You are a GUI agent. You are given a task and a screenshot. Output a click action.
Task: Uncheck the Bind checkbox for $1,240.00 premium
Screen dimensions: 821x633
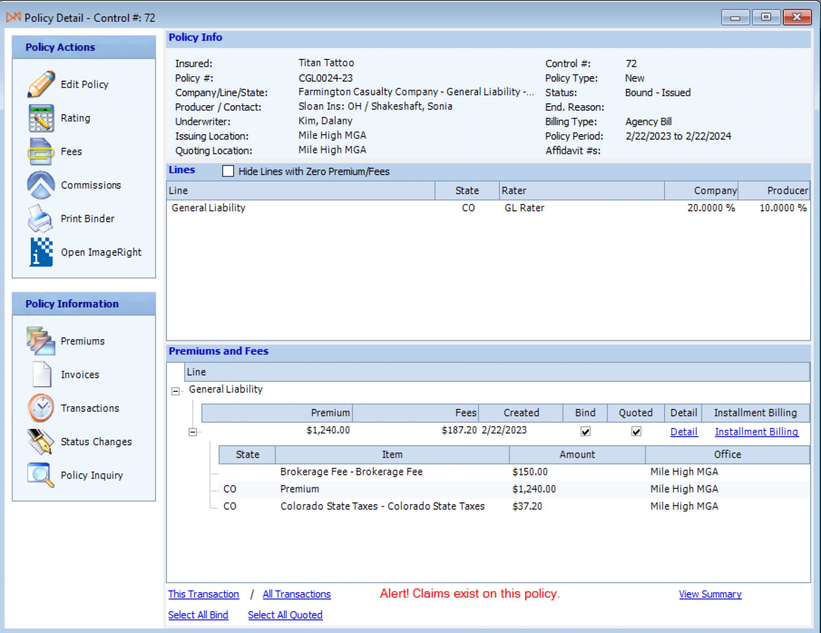pyautogui.click(x=585, y=432)
